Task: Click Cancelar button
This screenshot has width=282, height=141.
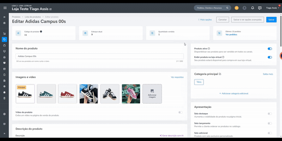Action: click(222, 20)
